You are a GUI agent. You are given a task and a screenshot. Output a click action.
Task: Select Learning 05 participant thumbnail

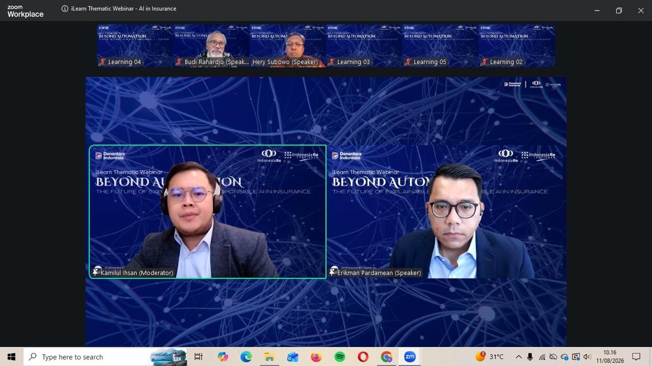click(441, 46)
